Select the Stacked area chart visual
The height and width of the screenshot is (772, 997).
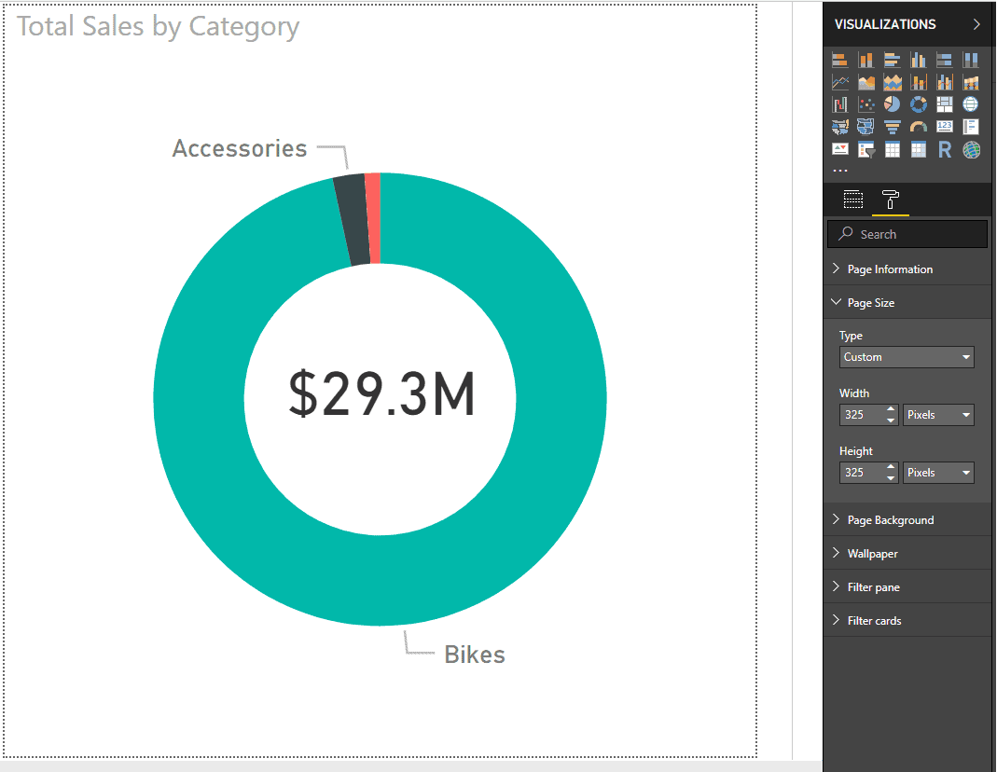(893, 83)
